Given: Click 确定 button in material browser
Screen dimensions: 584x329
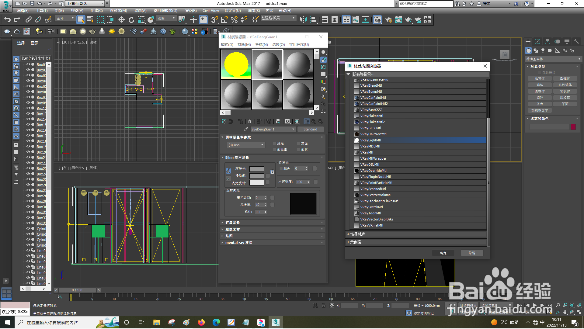Looking at the screenshot, I should pyautogui.click(x=443, y=253).
